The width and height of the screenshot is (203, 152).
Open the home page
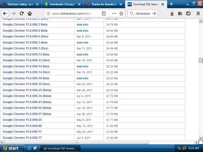tap(30, 13)
